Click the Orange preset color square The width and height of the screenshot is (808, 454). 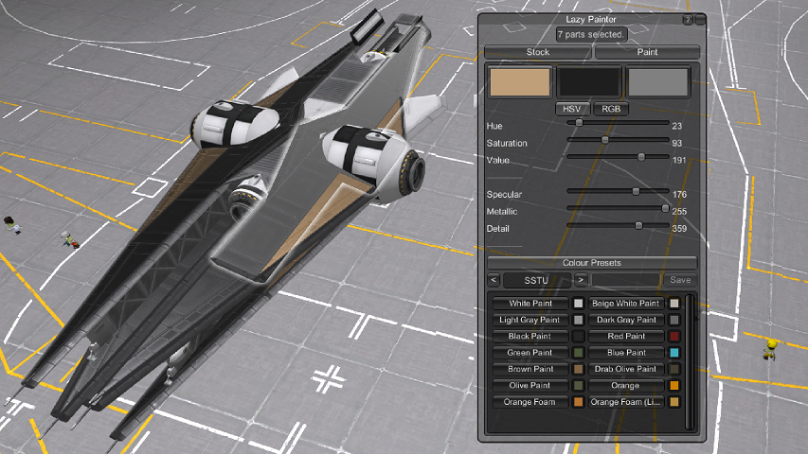pyautogui.click(x=674, y=386)
